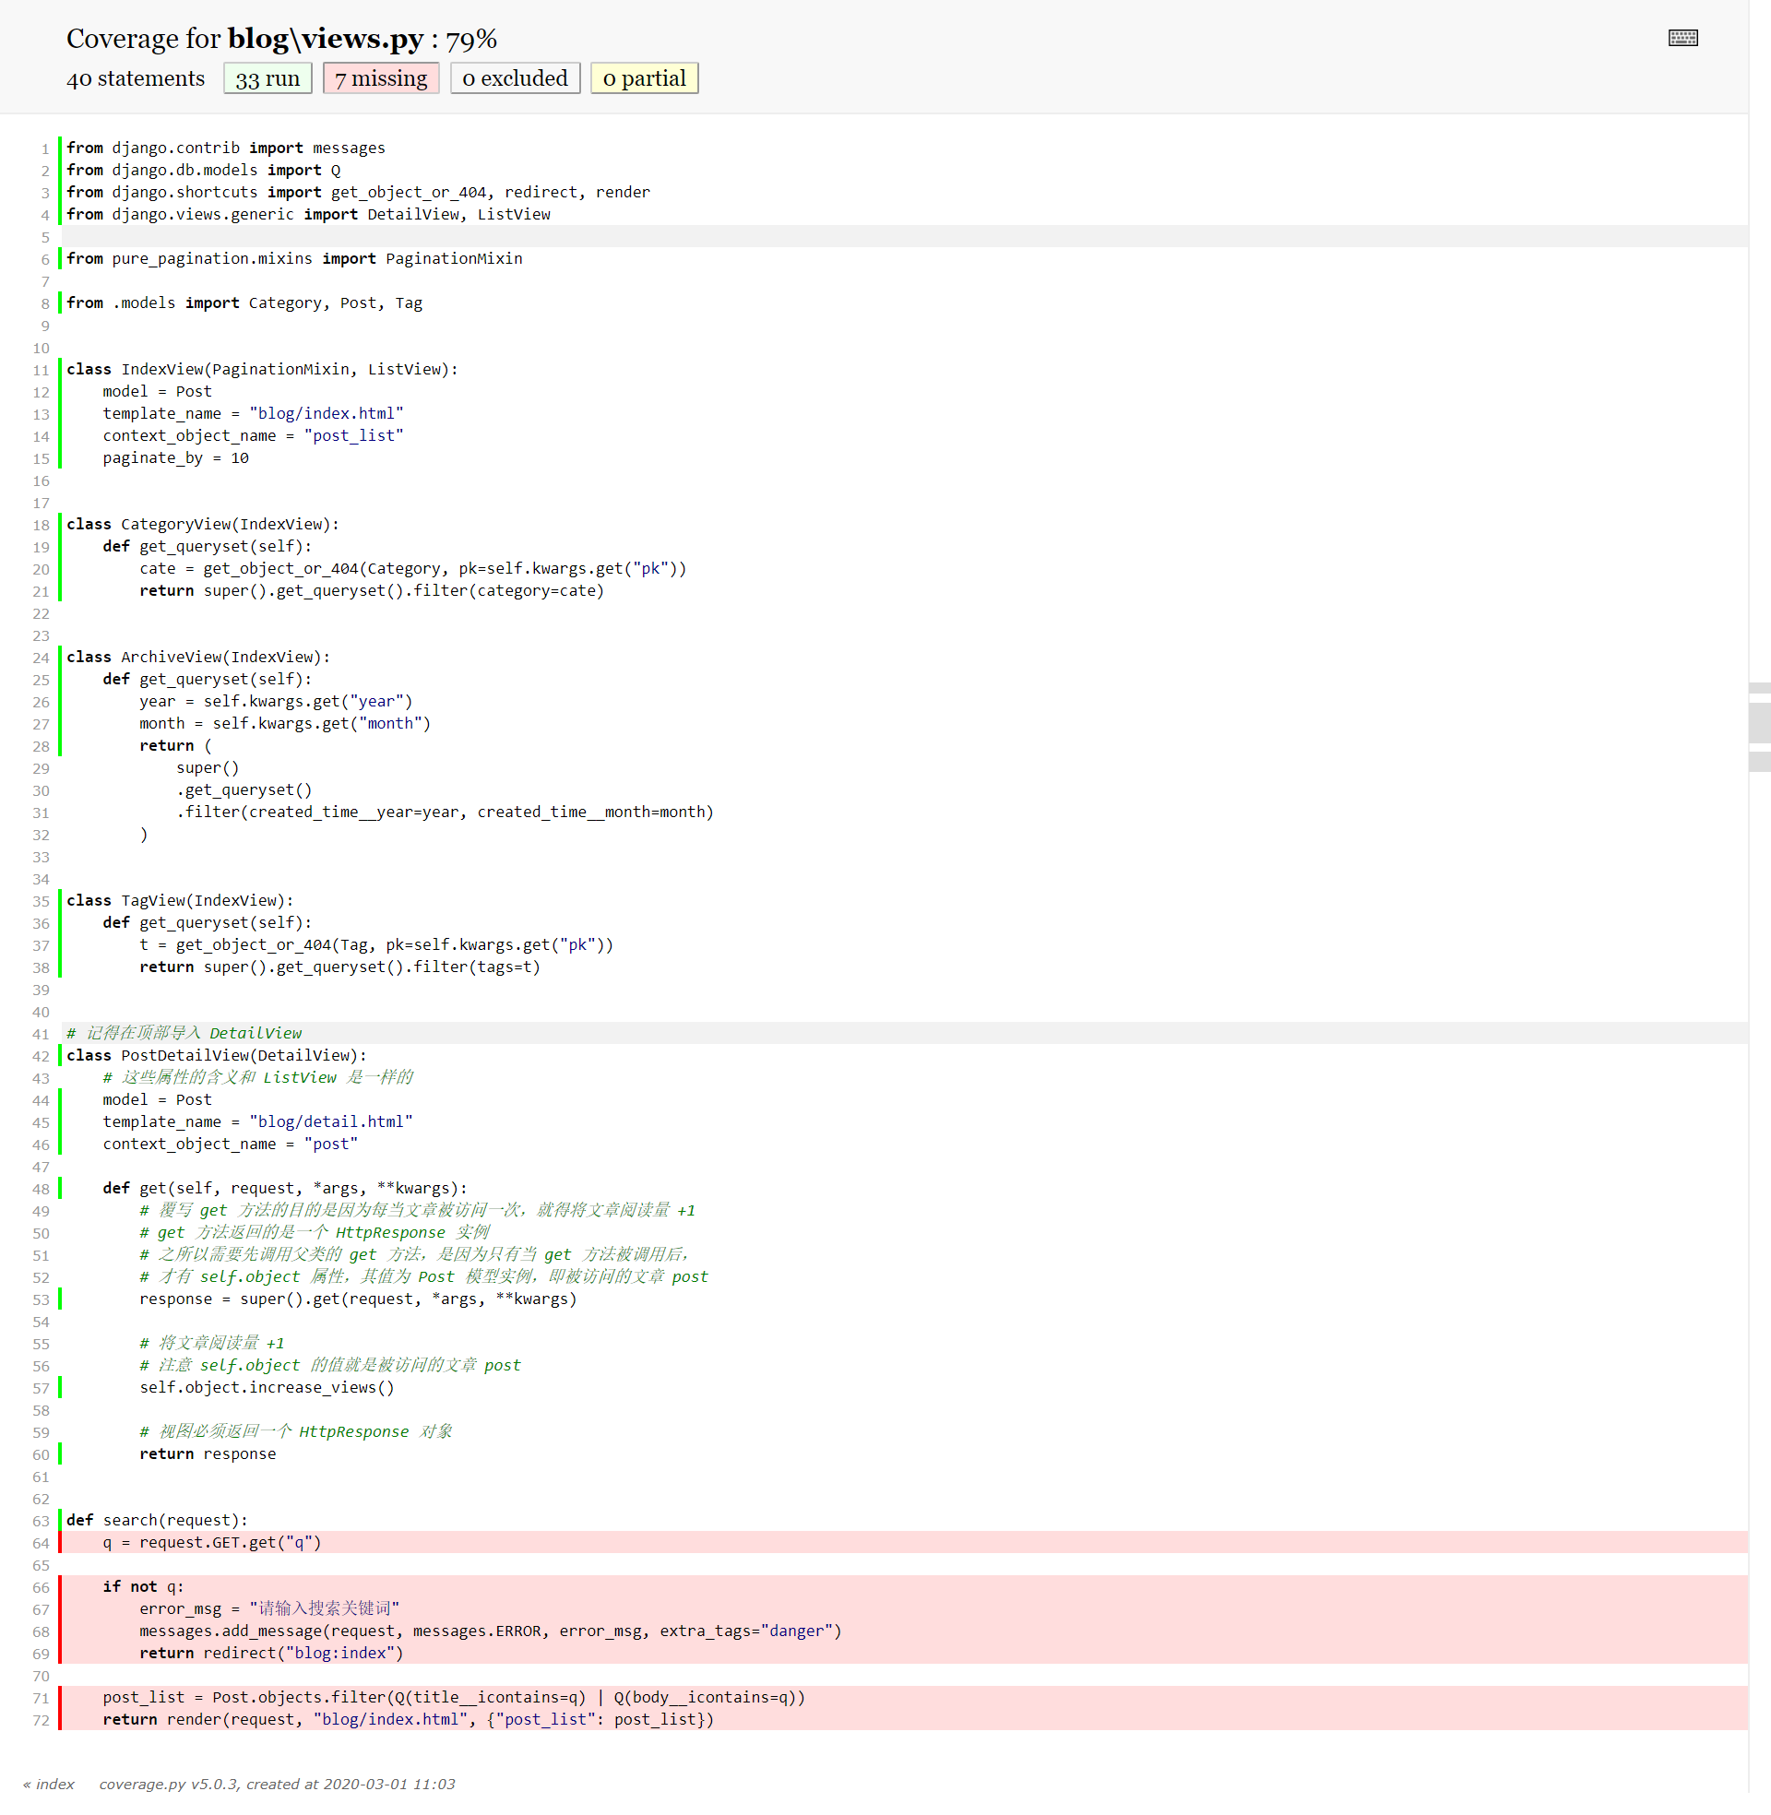
Task: Go back via the « index link
Action: pos(48,1784)
